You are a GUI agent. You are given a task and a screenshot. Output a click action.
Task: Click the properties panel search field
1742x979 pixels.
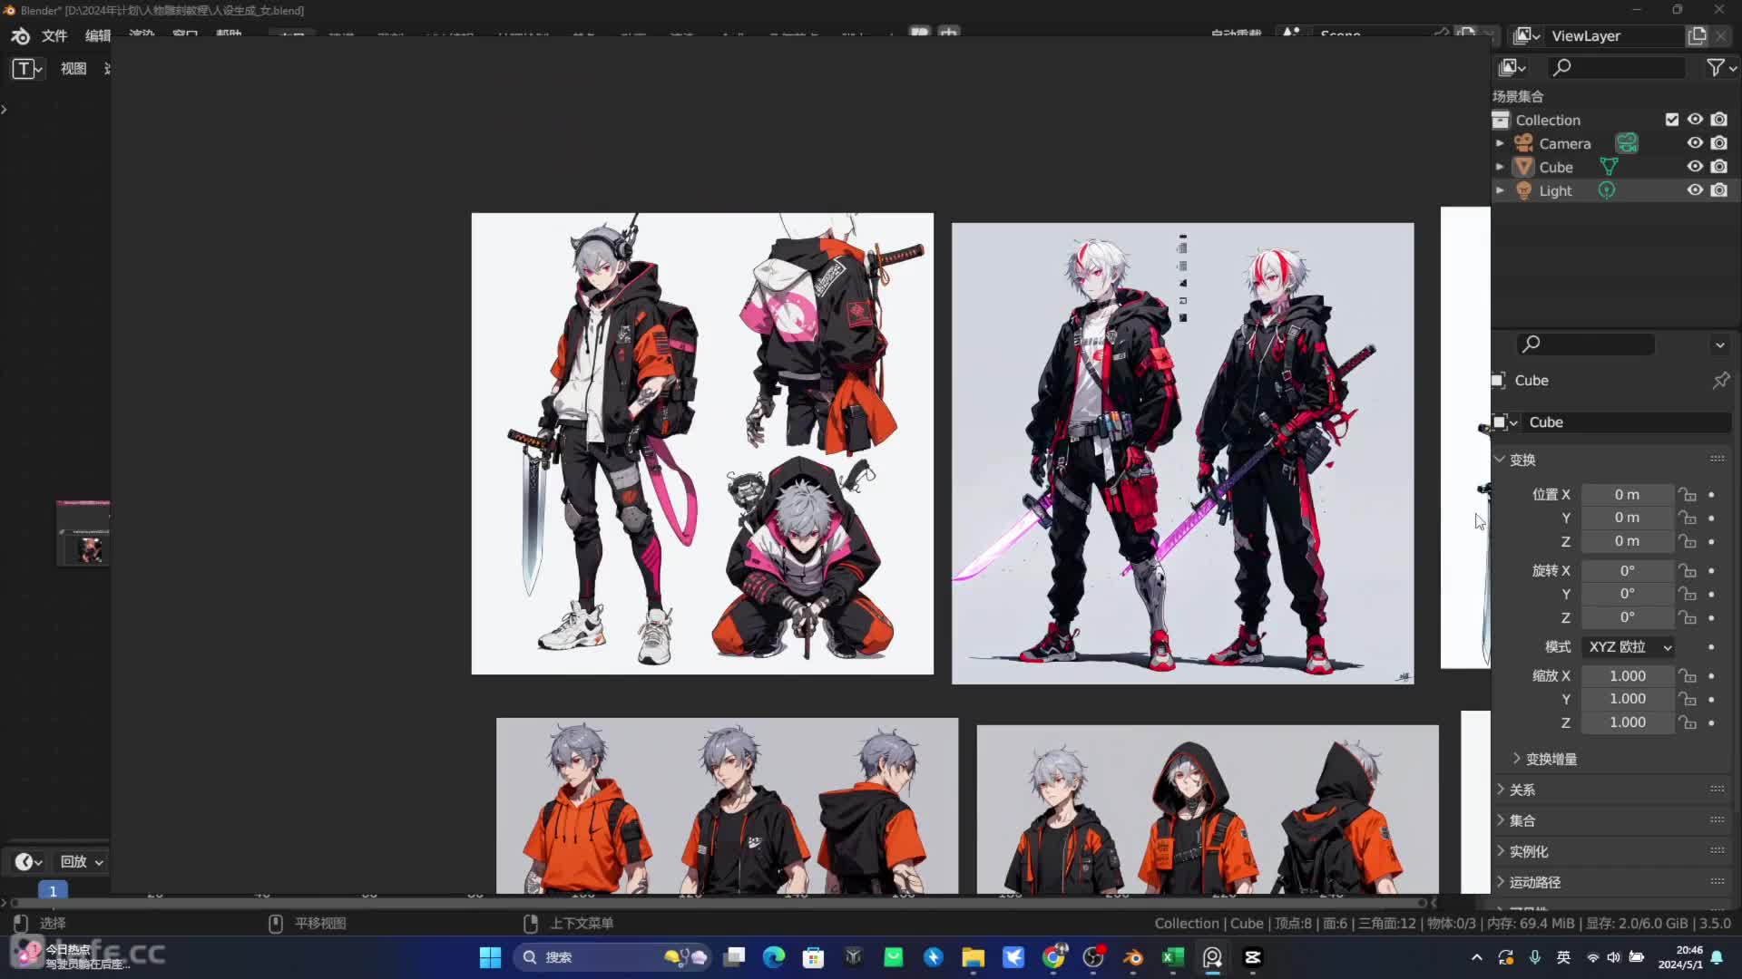point(1586,344)
